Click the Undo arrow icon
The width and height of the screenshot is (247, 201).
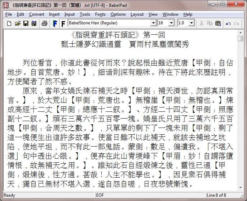228,23
